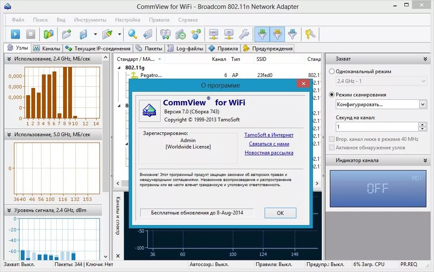
Task: Open the statistics bar chart toolbar icon
Action: pos(48,34)
